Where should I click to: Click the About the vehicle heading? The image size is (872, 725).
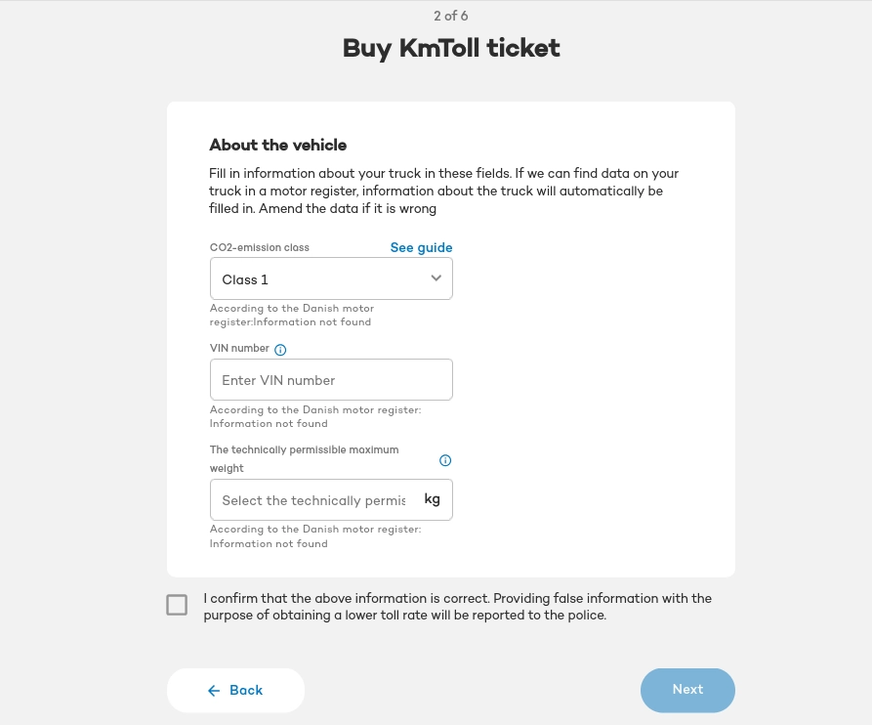278,145
